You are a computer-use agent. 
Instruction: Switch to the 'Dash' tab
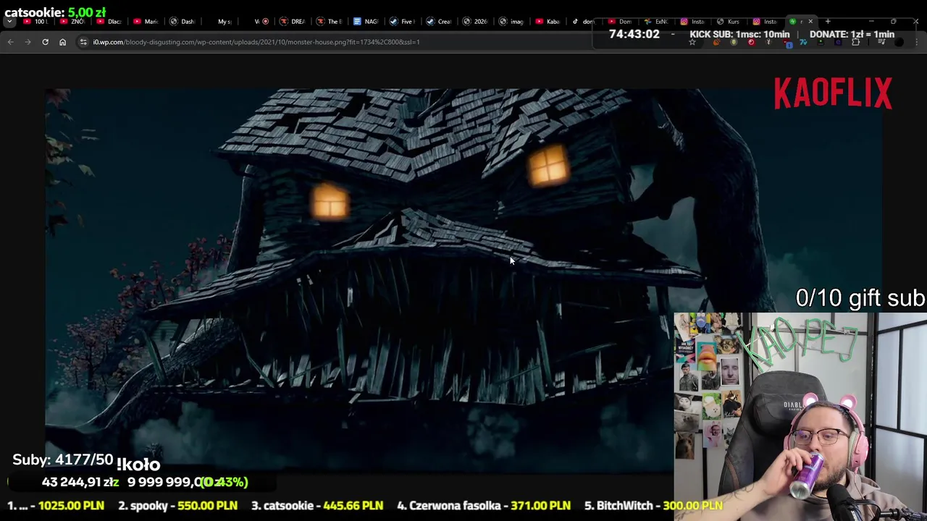pyautogui.click(x=183, y=22)
